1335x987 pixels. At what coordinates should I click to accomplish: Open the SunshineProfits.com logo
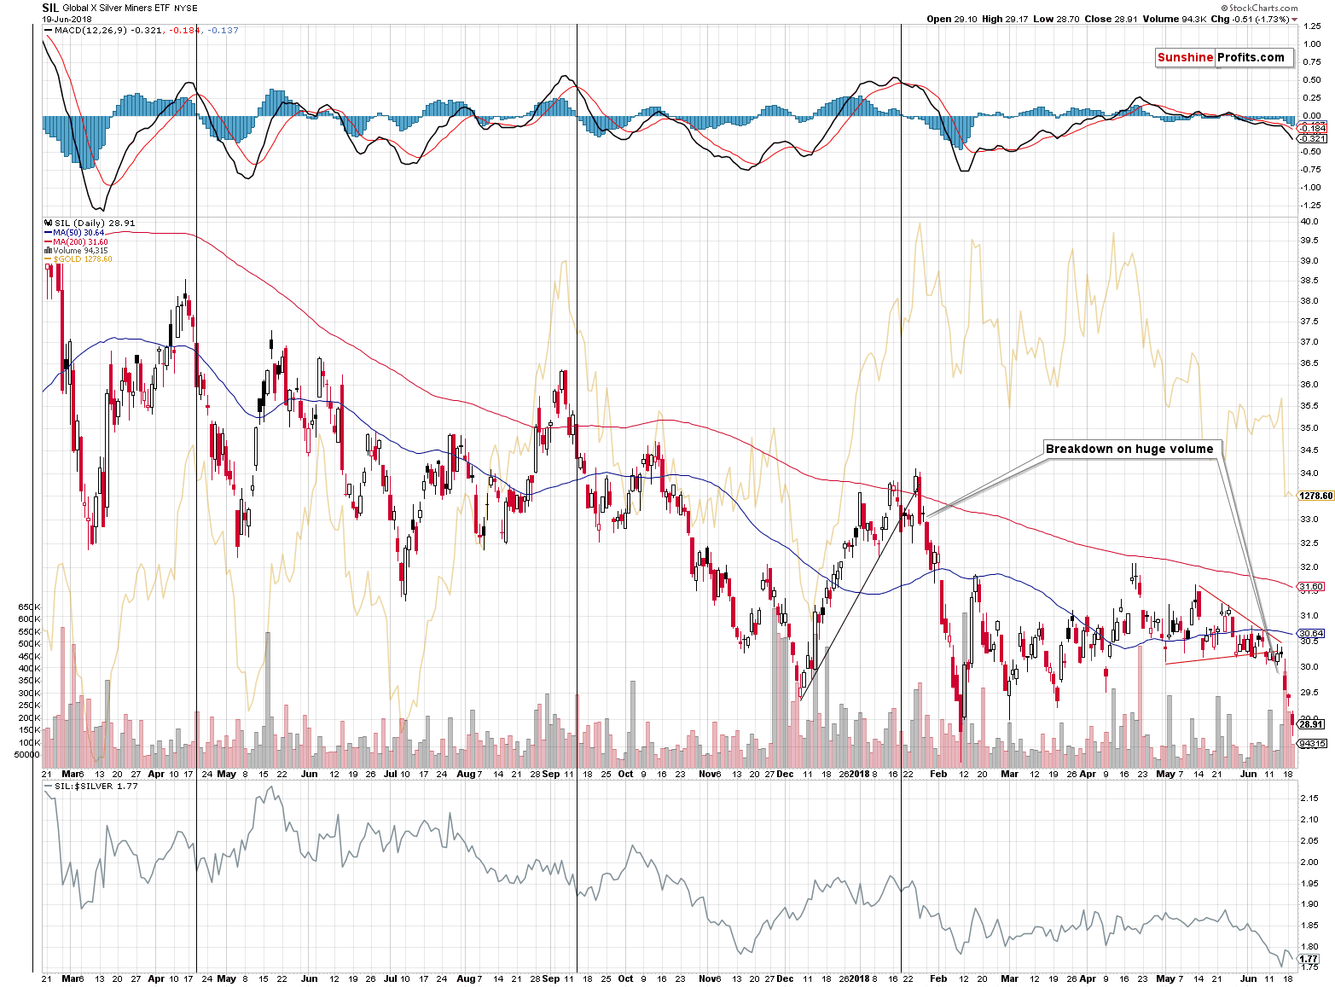pos(1224,58)
